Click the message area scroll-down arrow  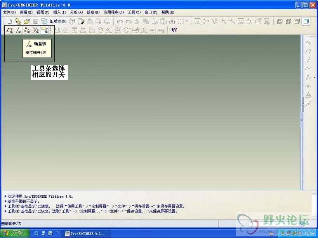pyautogui.click(x=314, y=217)
